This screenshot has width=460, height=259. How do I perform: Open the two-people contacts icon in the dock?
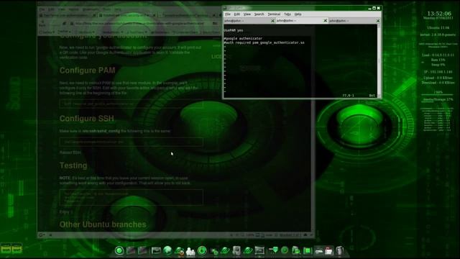190,251
